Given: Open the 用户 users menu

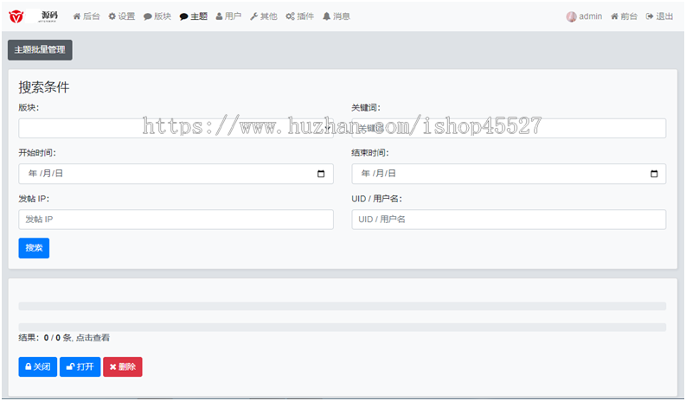Looking at the screenshot, I should [x=228, y=16].
